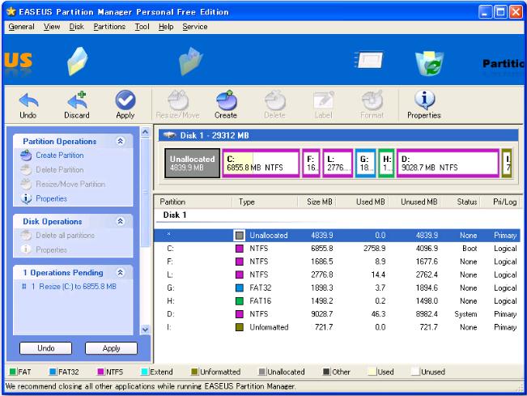Select the D: partition block in disk map

tap(448, 163)
